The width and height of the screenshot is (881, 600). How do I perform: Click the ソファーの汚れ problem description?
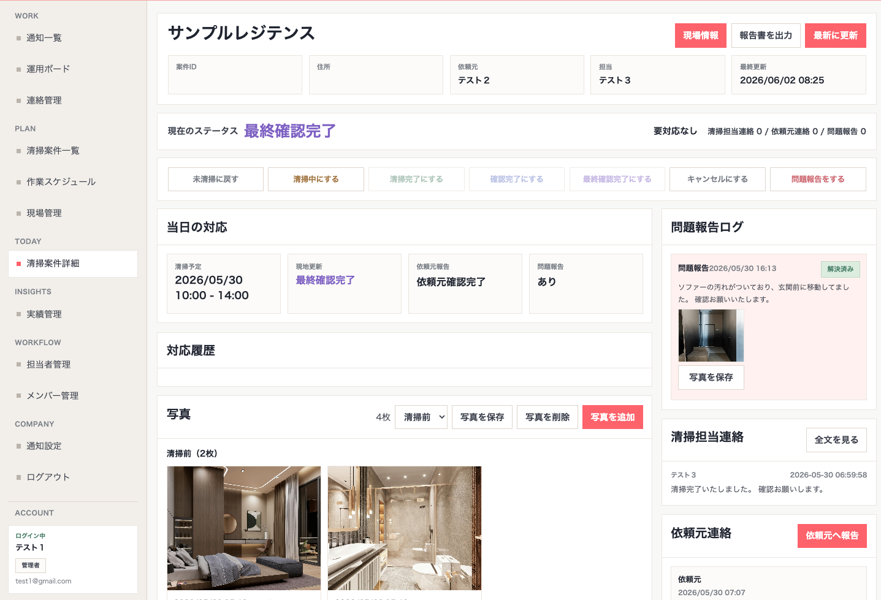click(764, 294)
